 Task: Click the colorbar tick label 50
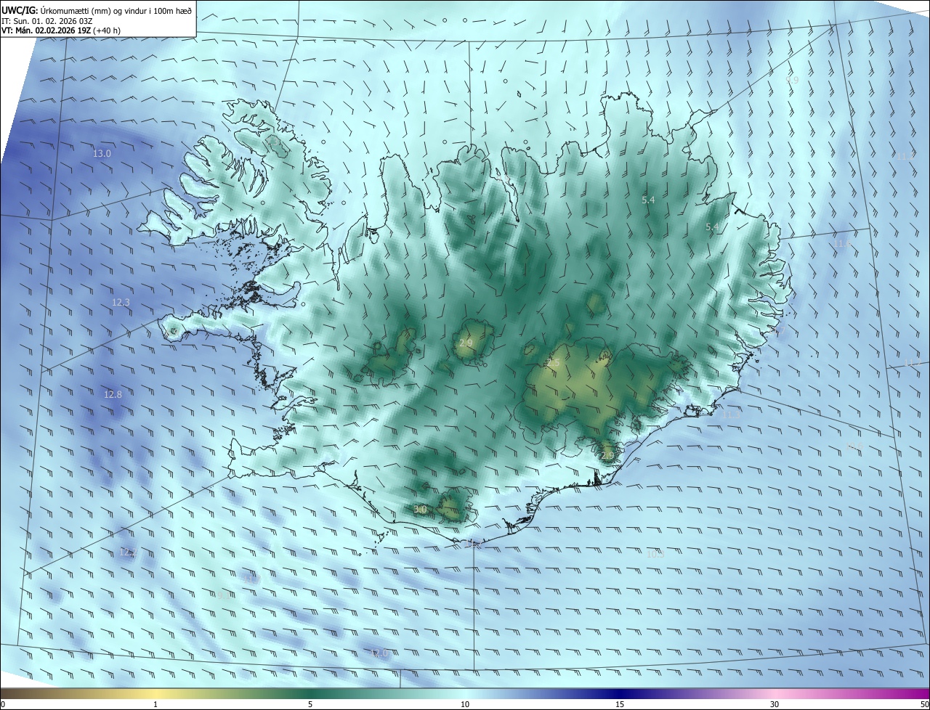[x=924, y=704]
